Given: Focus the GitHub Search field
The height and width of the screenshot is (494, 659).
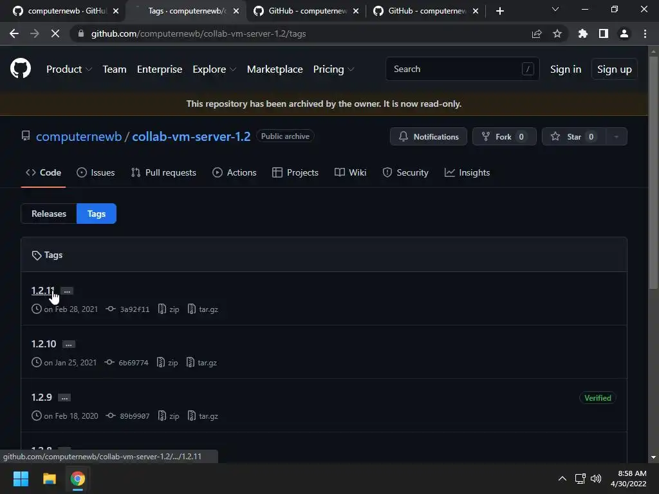Looking at the screenshot, I should [462, 69].
